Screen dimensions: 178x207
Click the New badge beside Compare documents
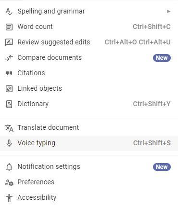click(162, 58)
